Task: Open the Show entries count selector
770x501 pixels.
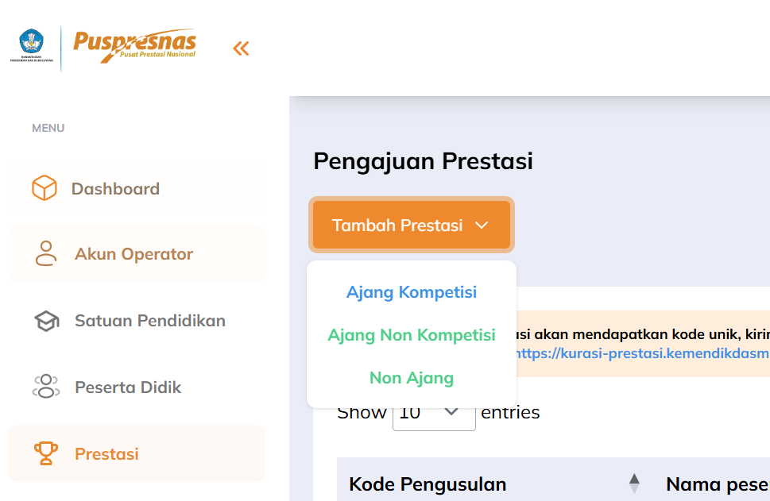Action: (x=434, y=413)
